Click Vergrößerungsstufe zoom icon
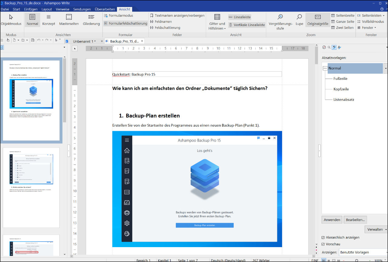This screenshot has height=262, width=388. click(280, 17)
